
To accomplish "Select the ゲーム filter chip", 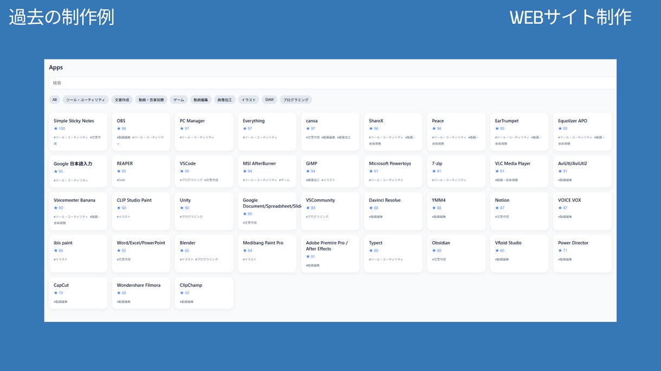I will (179, 100).
